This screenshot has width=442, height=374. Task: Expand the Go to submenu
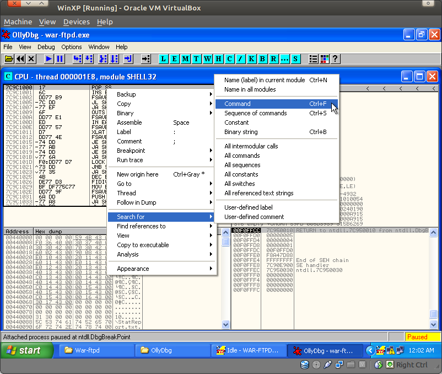161,184
